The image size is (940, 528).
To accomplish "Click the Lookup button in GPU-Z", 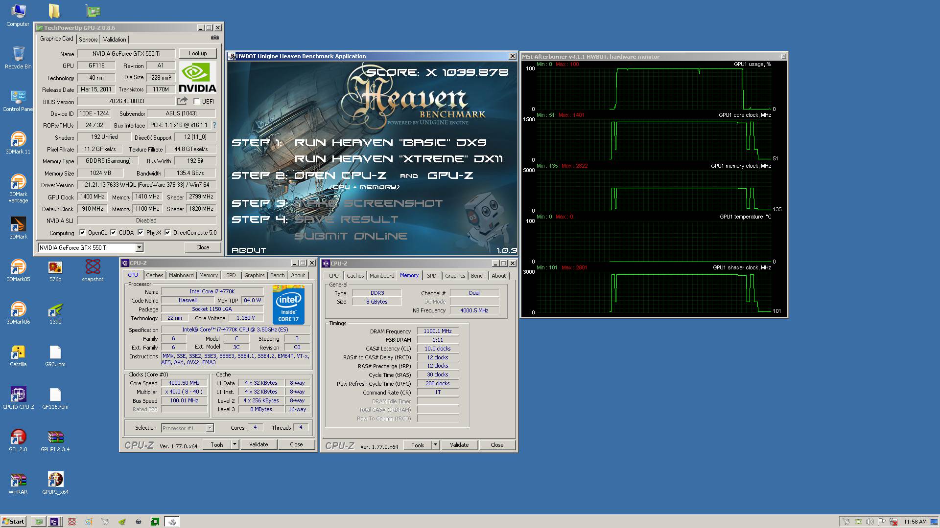I will tap(198, 53).
